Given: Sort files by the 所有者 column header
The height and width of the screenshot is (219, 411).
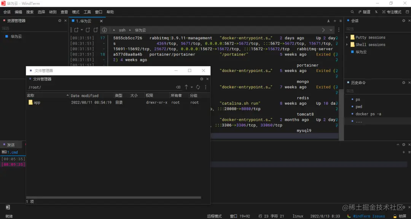Looking at the screenshot, I should 179,96.
